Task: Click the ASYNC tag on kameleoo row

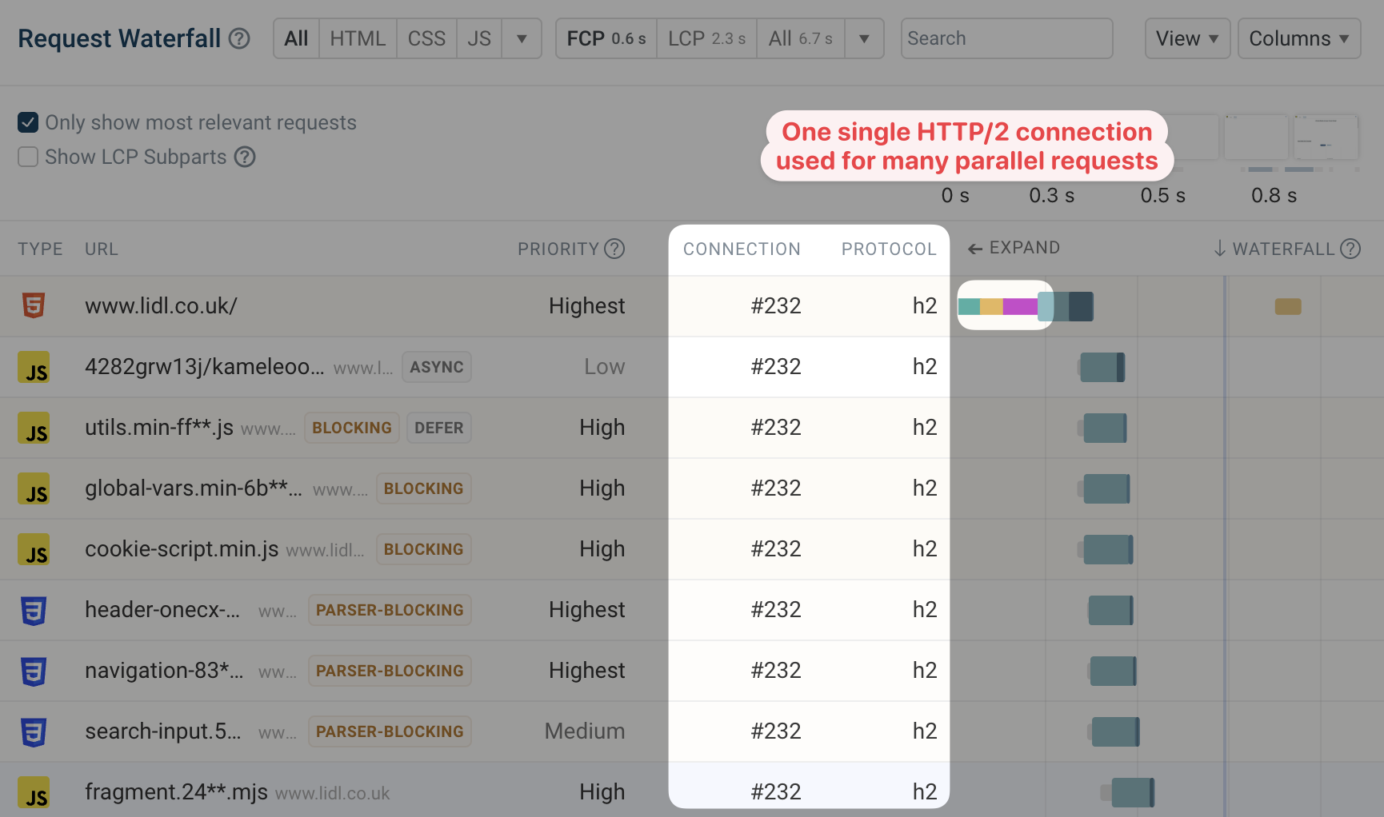Action: 437,367
